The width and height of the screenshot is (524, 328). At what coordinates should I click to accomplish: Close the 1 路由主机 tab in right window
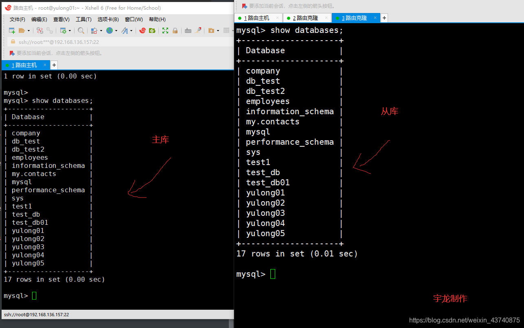278,18
